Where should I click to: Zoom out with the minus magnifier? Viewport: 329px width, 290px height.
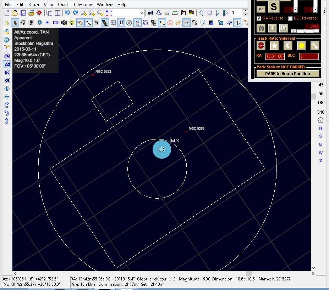(x=92, y=13)
